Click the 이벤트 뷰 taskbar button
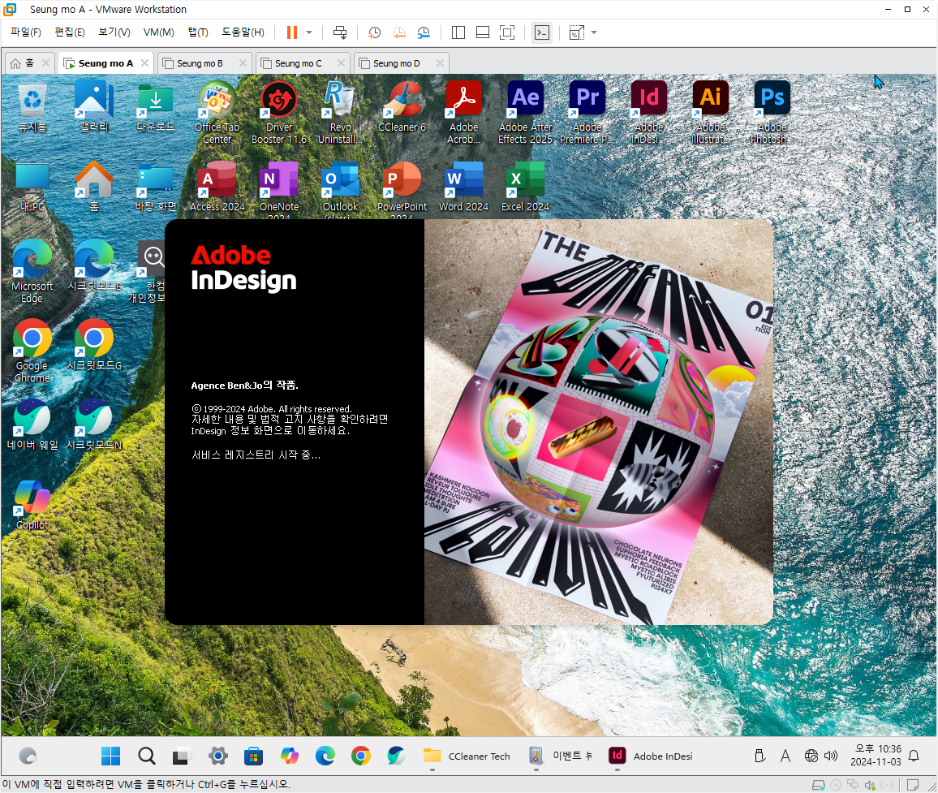938x793 pixels. click(562, 756)
